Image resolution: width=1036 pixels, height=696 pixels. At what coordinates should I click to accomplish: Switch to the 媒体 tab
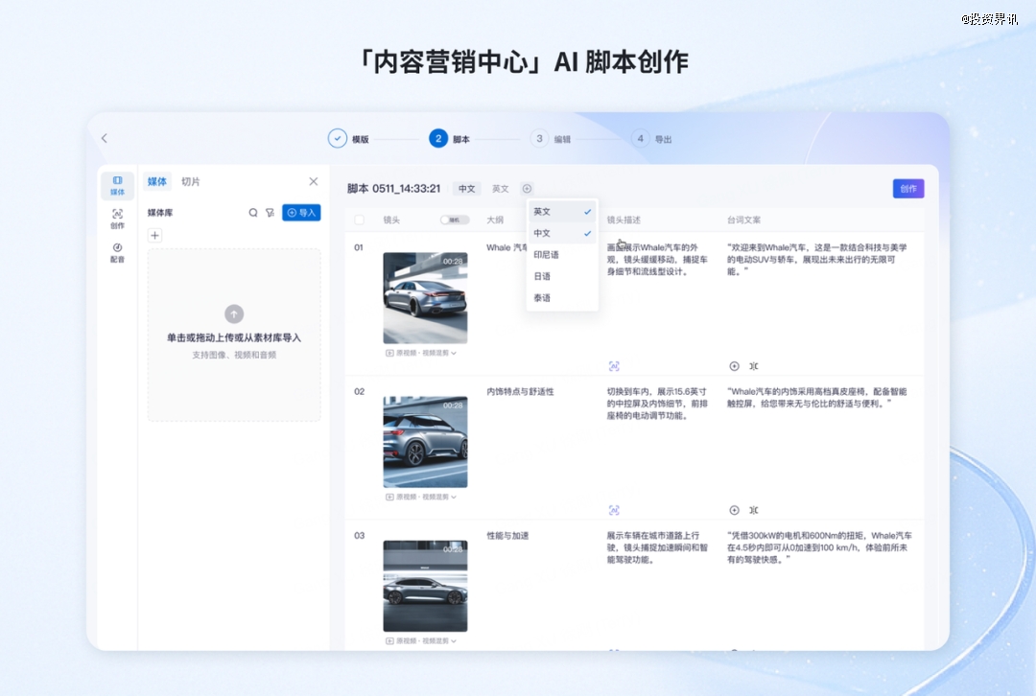pyautogui.click(x=157, y=181)
